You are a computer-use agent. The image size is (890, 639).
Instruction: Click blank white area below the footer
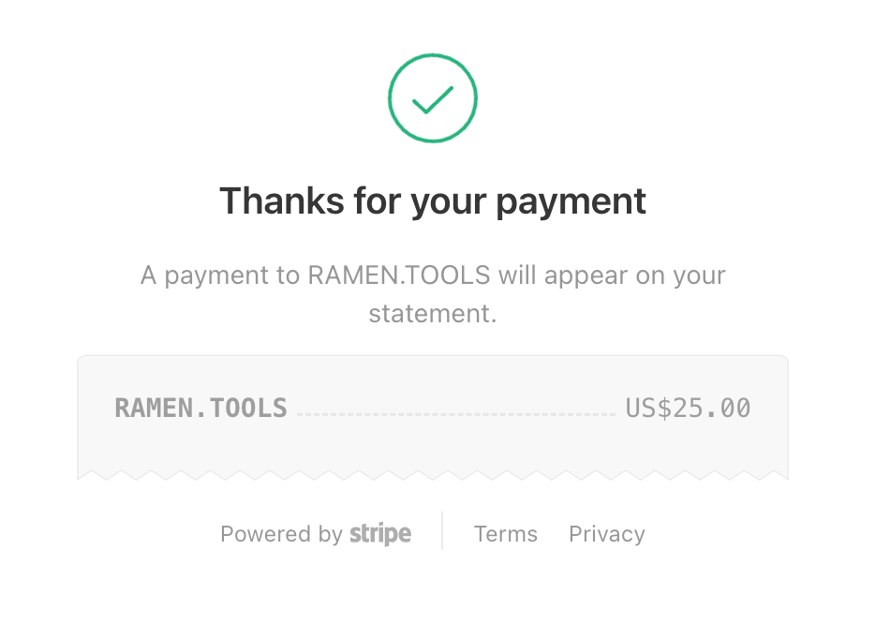coord(433,600)
